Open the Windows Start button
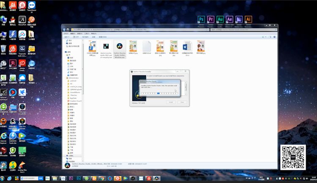 (x=2, y=178)
